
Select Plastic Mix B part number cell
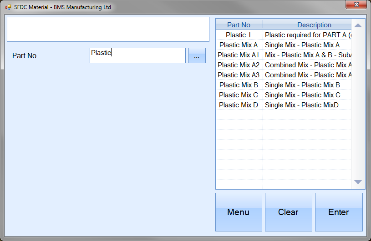[x=239, y=85]
